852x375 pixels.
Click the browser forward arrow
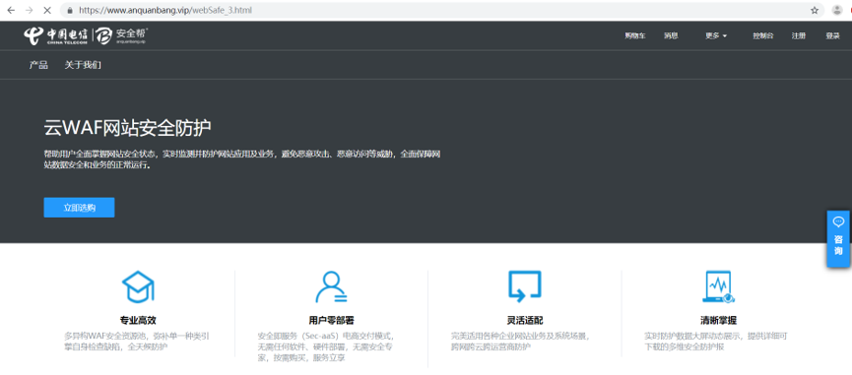pyautogui.click(x=29, y=10)
